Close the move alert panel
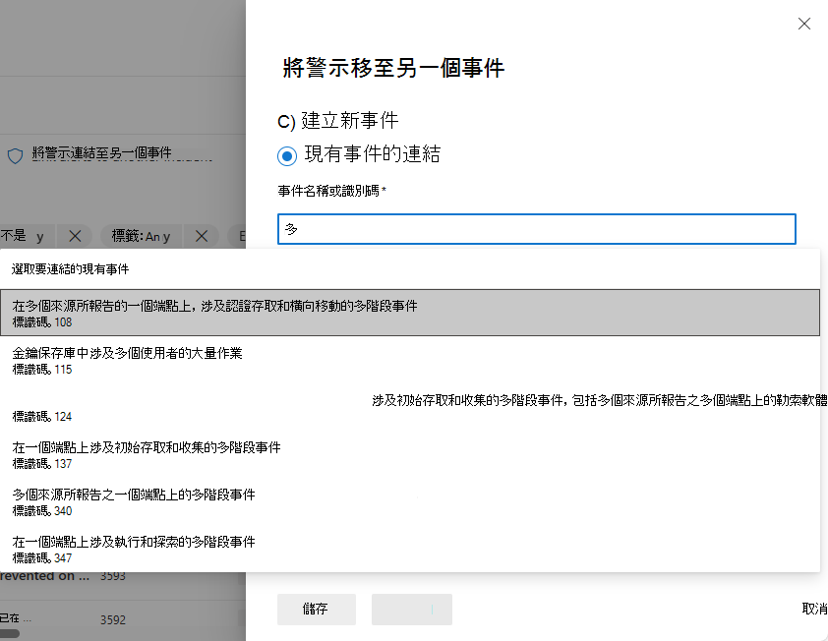828x641 pixels. [803, 24]
